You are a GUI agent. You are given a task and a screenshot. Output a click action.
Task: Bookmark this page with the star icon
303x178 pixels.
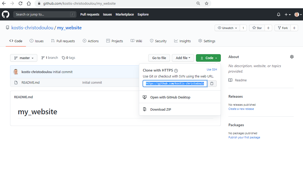point(207,3)
